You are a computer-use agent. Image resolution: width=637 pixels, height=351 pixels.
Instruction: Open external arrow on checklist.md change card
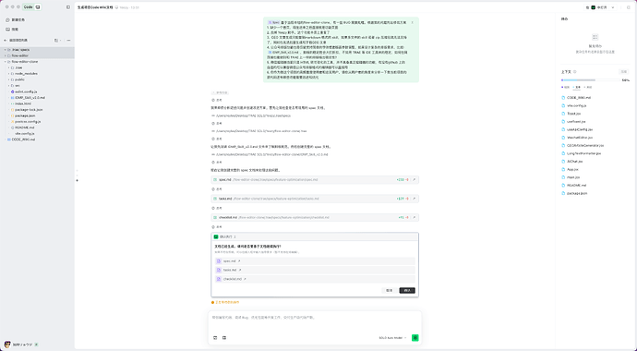414,217
